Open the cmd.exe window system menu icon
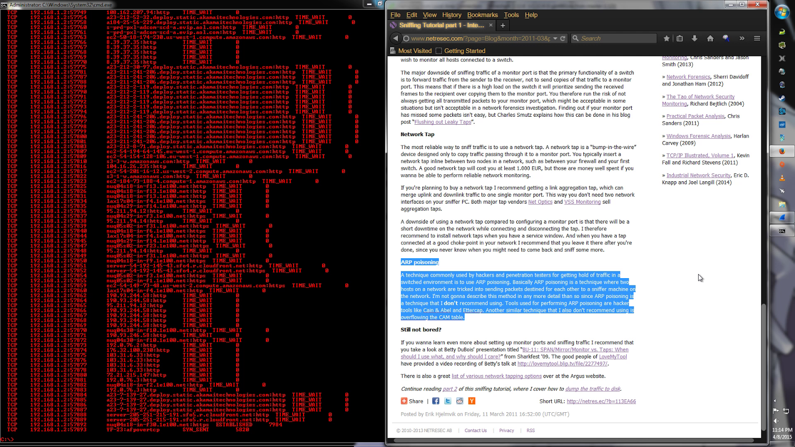Screen dimensions: 795x447 [4, 4]
